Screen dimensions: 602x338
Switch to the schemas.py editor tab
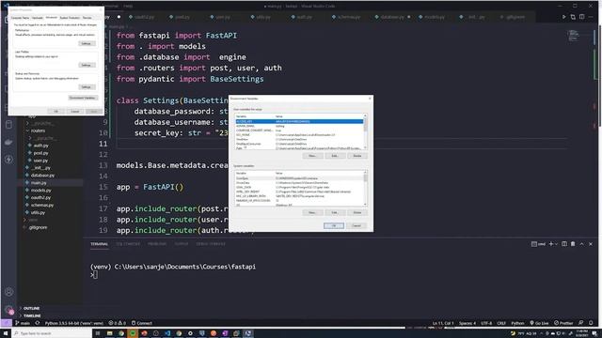coord(349,17)
